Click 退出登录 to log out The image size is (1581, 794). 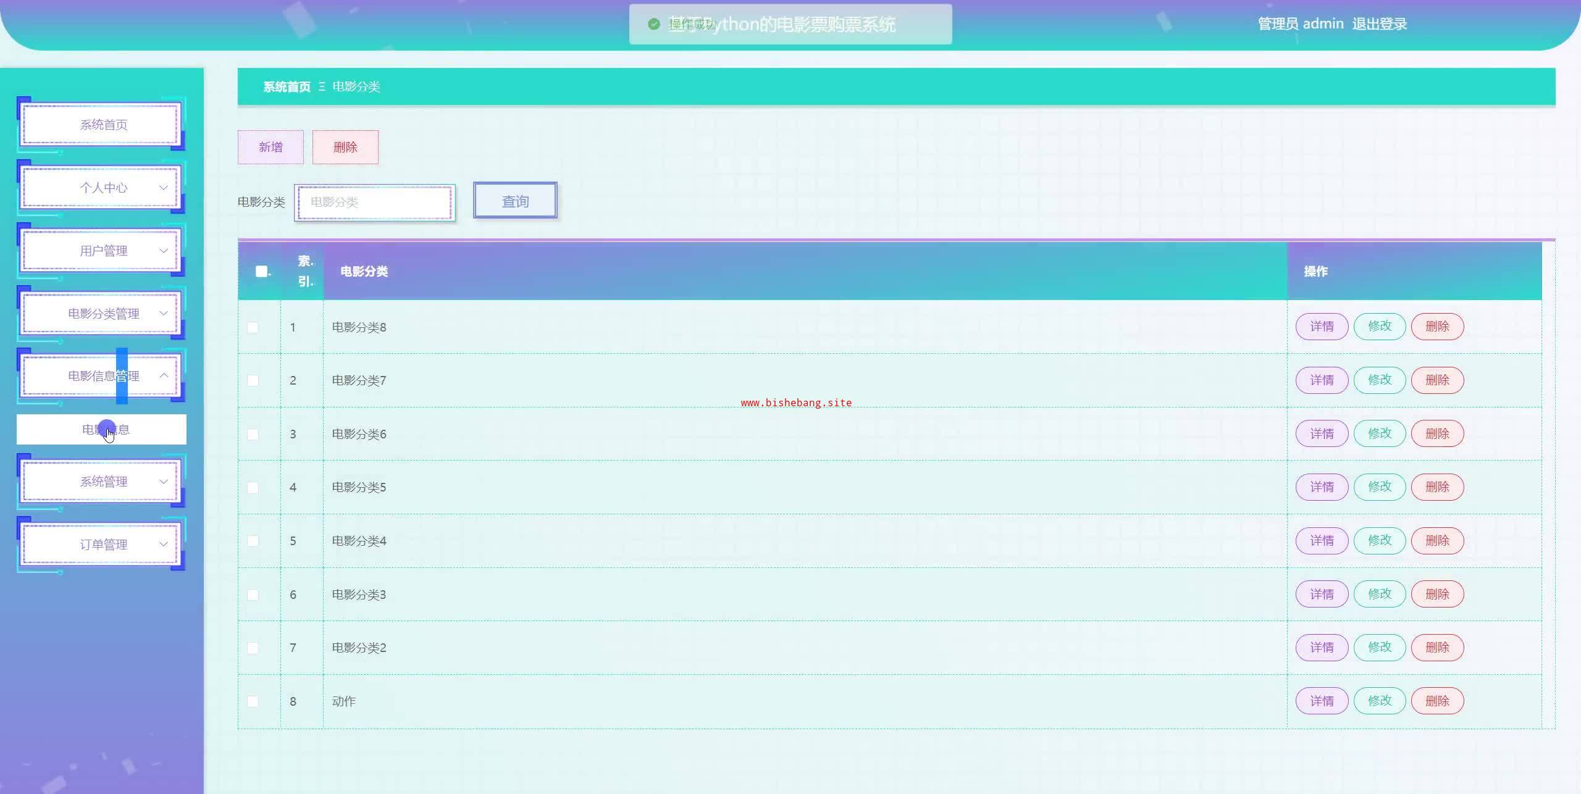(1379, 24)
